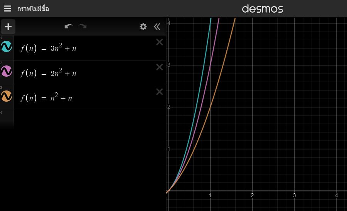The width and height of the screenshot is (347, 211).
Task: Delete the 2n²+n expression
Action: (x=159, y=67)
